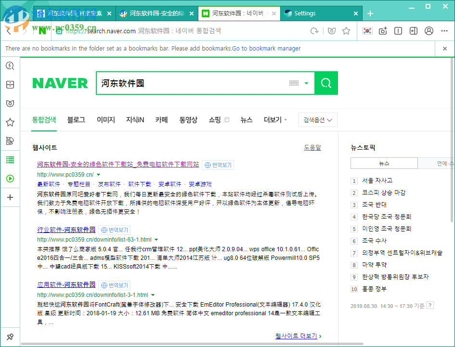
Task: Open the user profile icon
Action: pyautogui.click(x=429, y=31)
